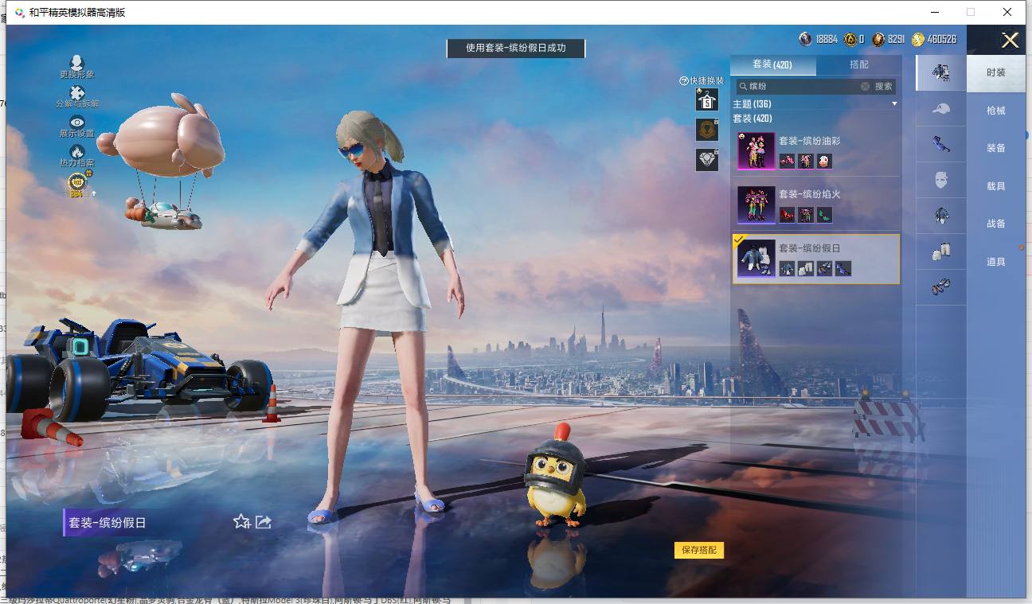Click the 和平精英模拟器高清版 title bar app icon
The image size is (1032, 604).
point(20,12)
